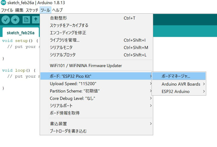Viewport: 217px width, 147px height.
Task: Open シリアルモニタ
Action: [97, 48]
